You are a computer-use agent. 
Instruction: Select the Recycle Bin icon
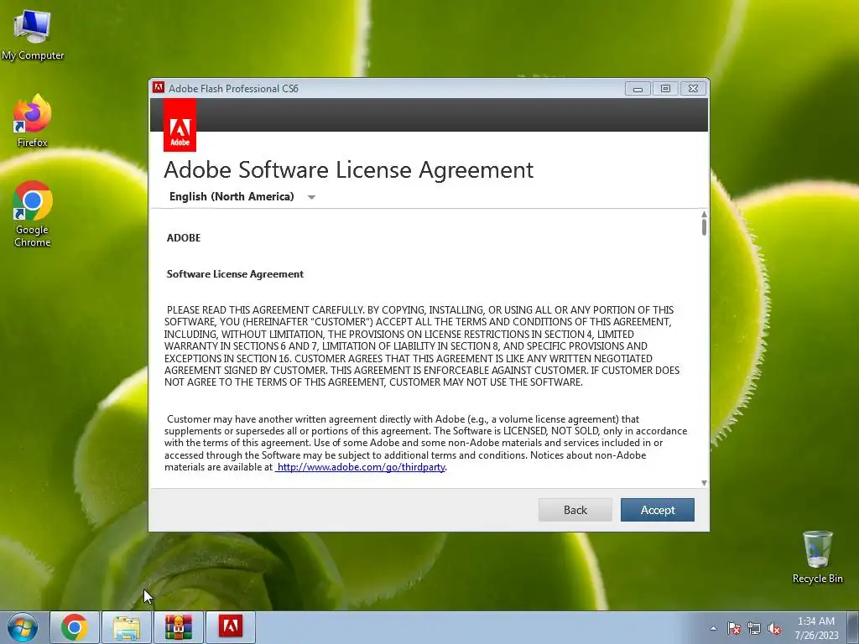coord(817,557)
